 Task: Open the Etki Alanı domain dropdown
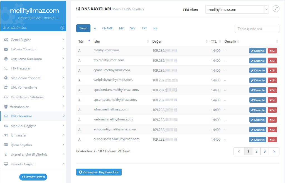click(x=237, y=9)
